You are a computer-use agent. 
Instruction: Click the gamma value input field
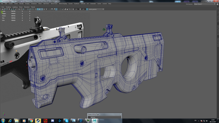[83, 9]
